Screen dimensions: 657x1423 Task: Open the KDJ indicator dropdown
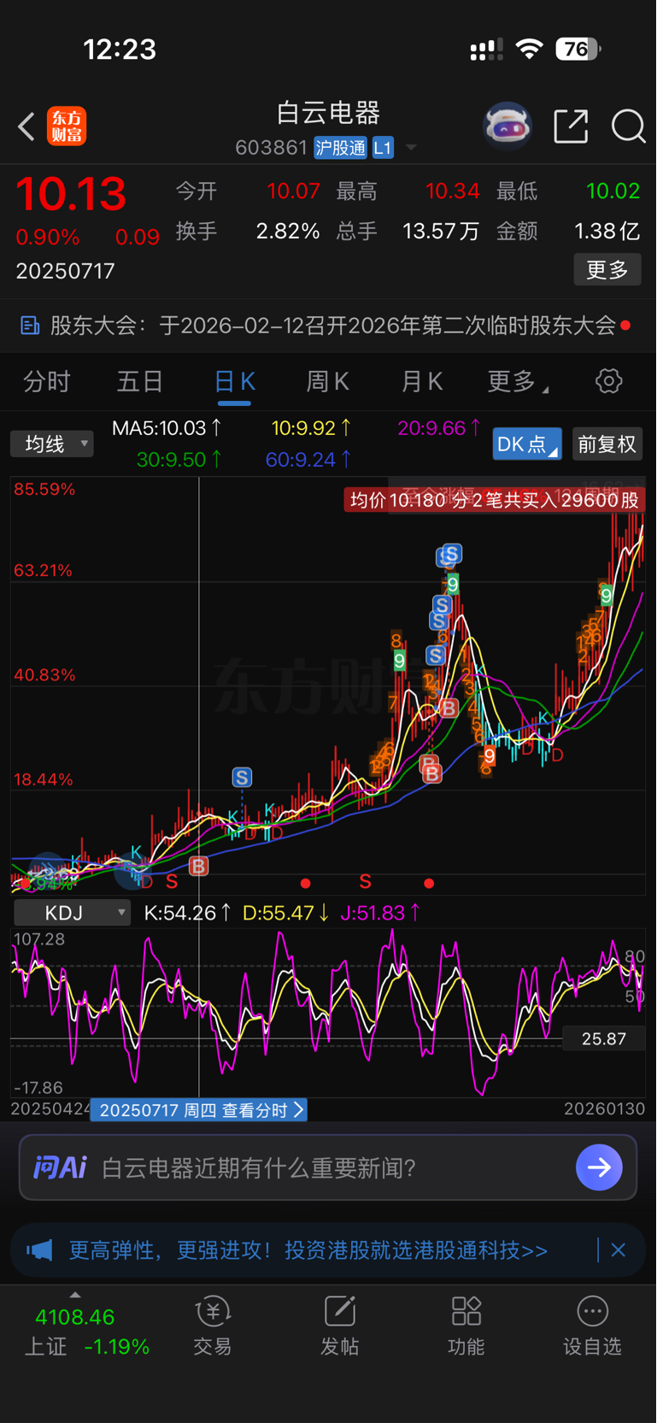click(73, 913)
